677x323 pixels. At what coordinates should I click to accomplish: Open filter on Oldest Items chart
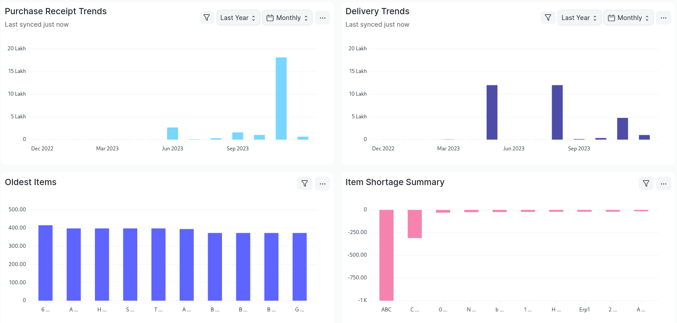pyautogui.click(x=305, y=183)
